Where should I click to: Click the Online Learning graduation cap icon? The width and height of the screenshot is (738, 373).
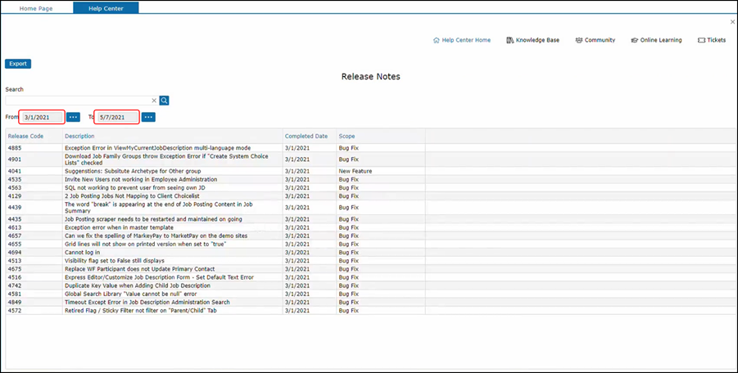point(635,40)
